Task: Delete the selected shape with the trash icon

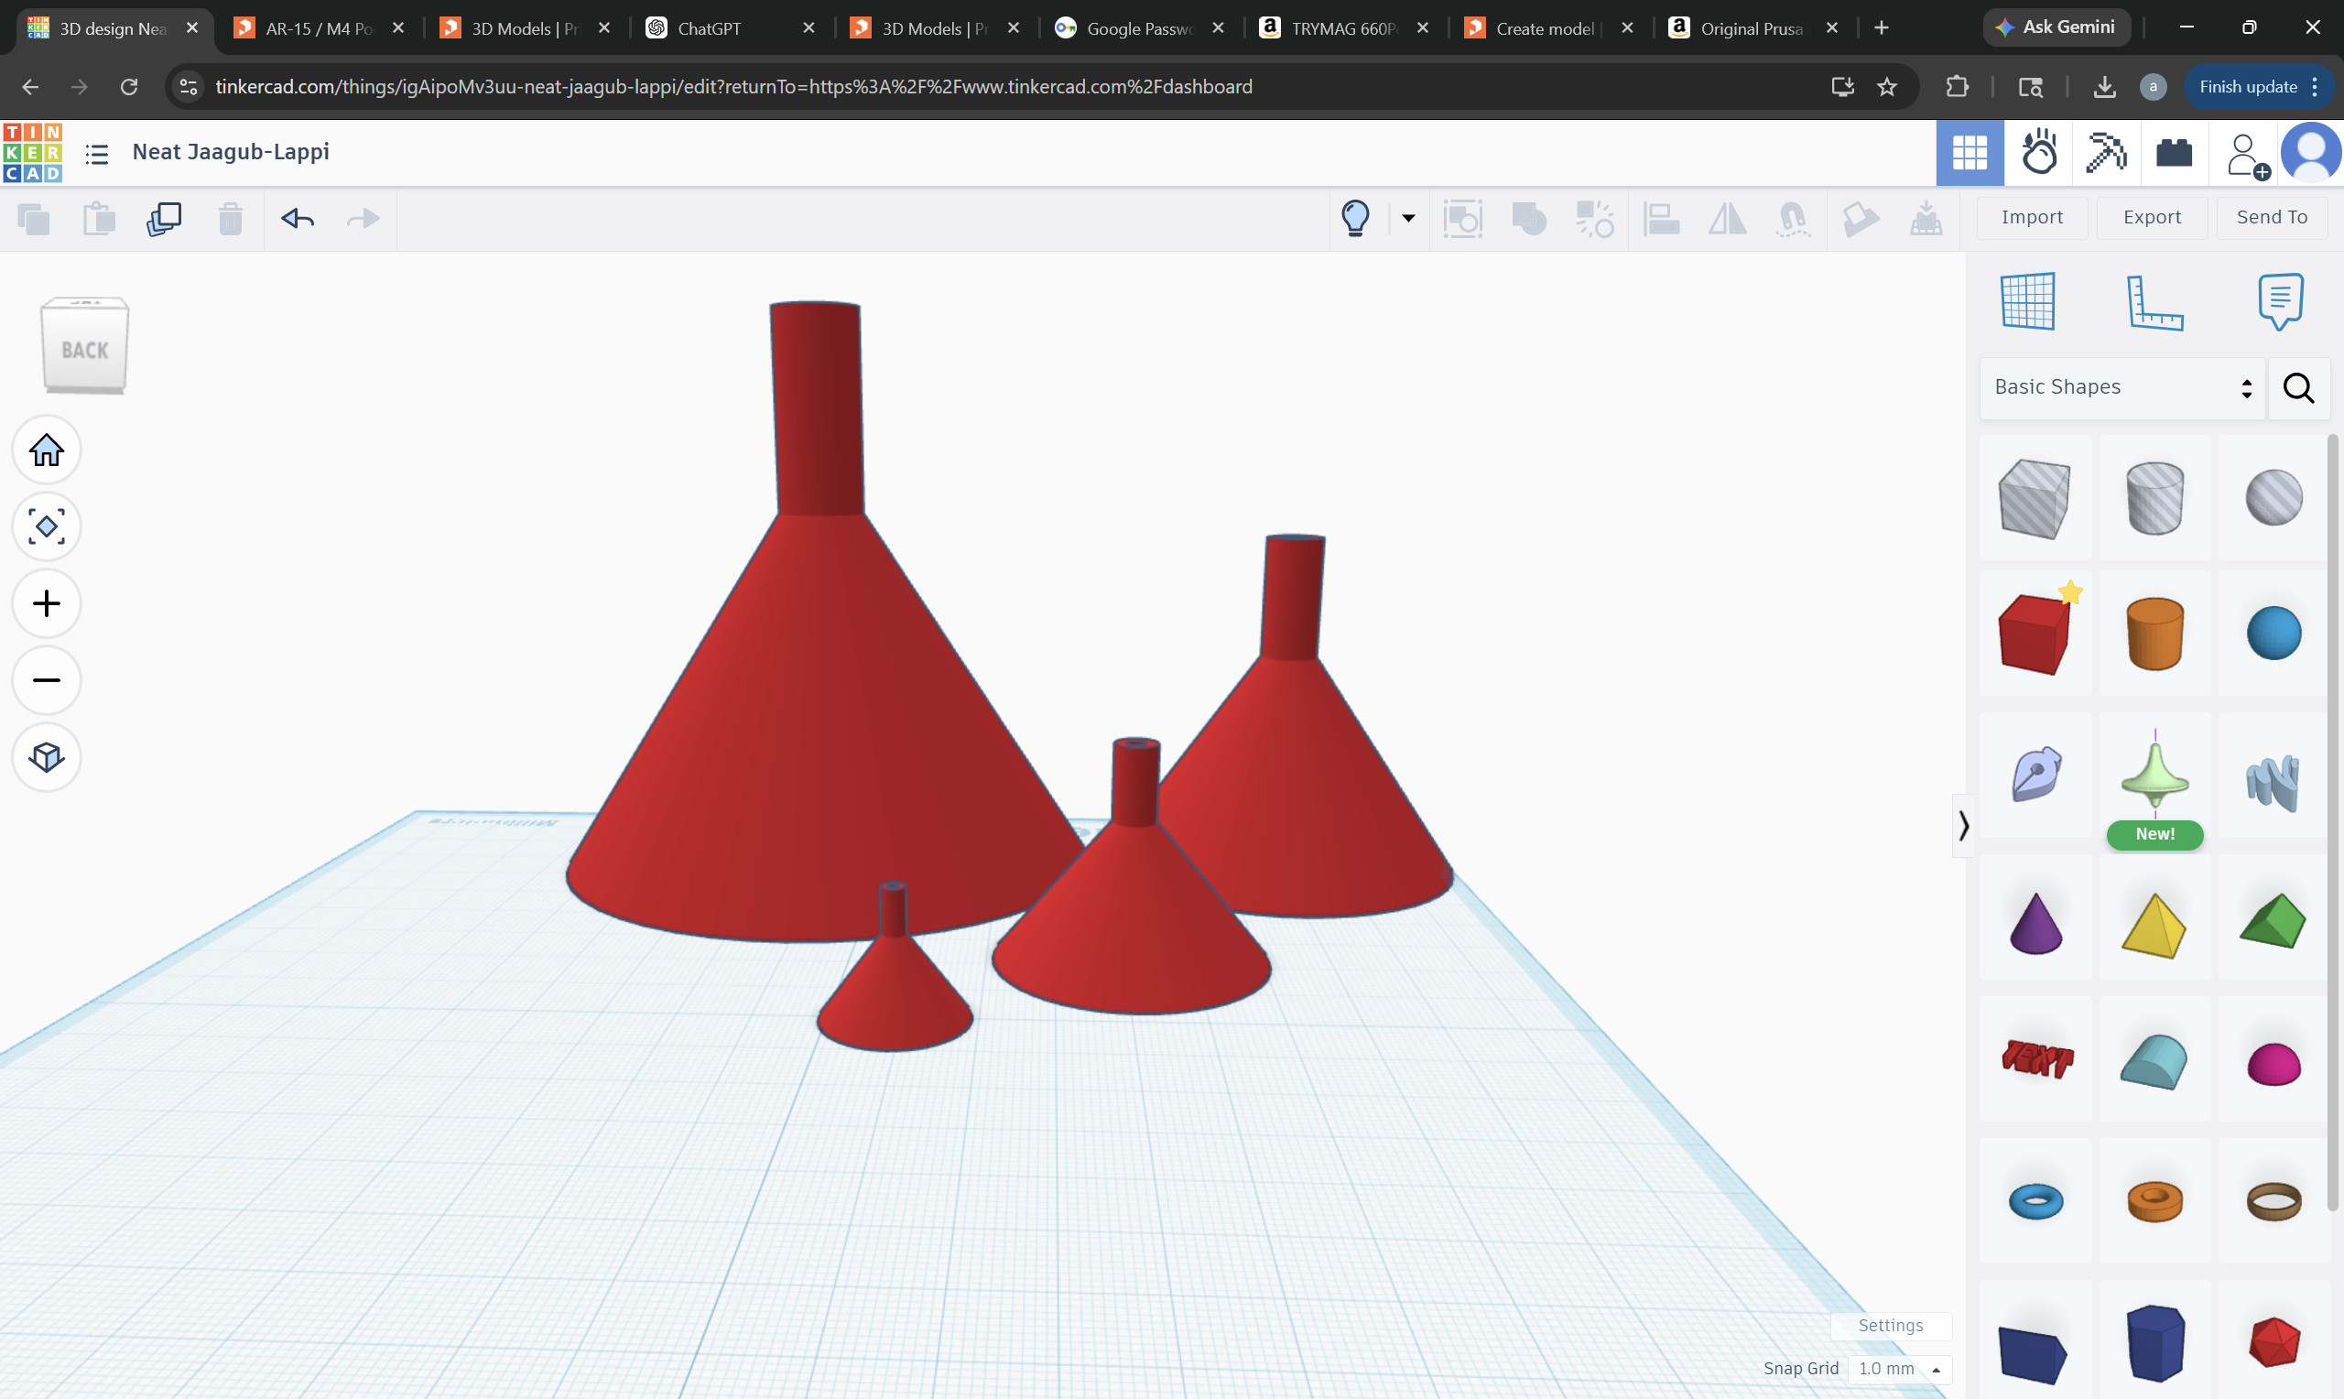Action: tap(231, 218)
